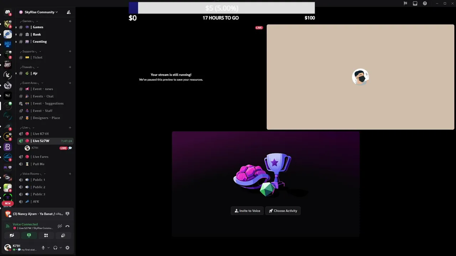
Task: Join Live K71H voice channel
Action: (45, 134)
